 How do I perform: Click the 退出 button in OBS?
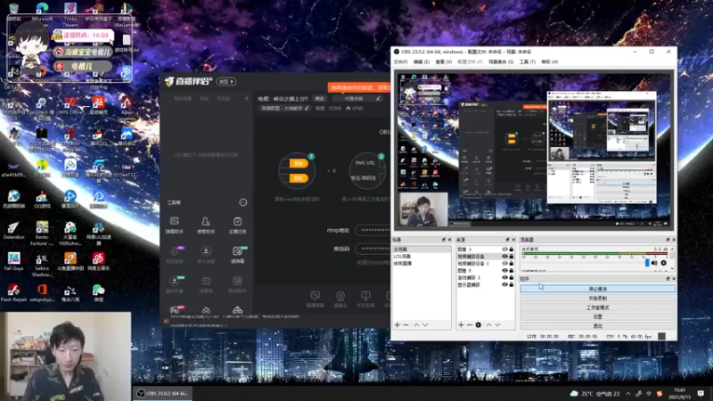597,325
